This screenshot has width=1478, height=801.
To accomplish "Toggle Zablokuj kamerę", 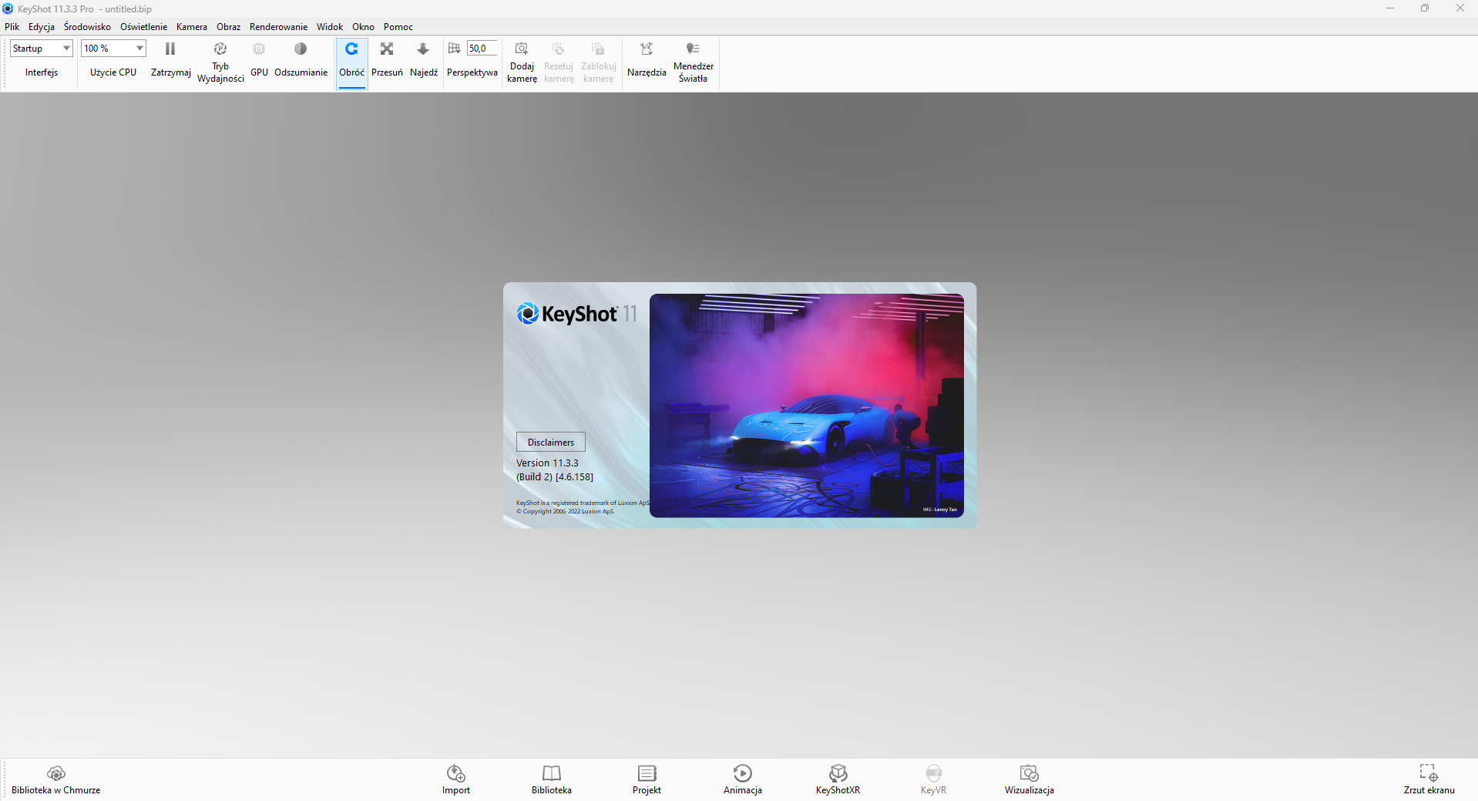I will click(598, 49).
